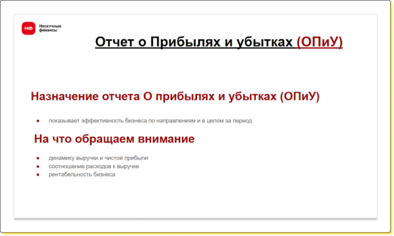394x236 pixels.
Task: Click the closing (ОПиУ) in the red heading
Action: [300, 96]
